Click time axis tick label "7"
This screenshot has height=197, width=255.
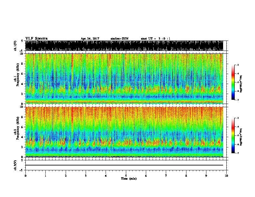(x=166, y=176)
